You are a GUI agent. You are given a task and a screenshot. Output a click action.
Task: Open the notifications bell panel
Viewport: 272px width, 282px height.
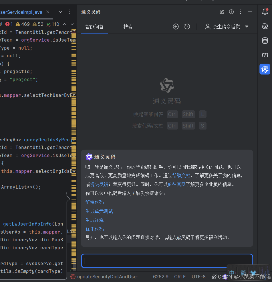coord(265,12)
